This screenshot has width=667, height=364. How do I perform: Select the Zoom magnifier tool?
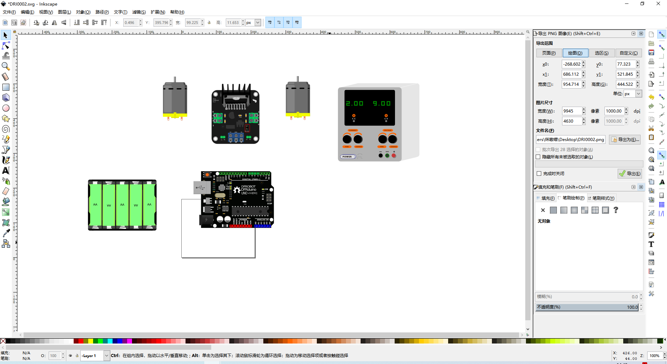click(6, 66)
